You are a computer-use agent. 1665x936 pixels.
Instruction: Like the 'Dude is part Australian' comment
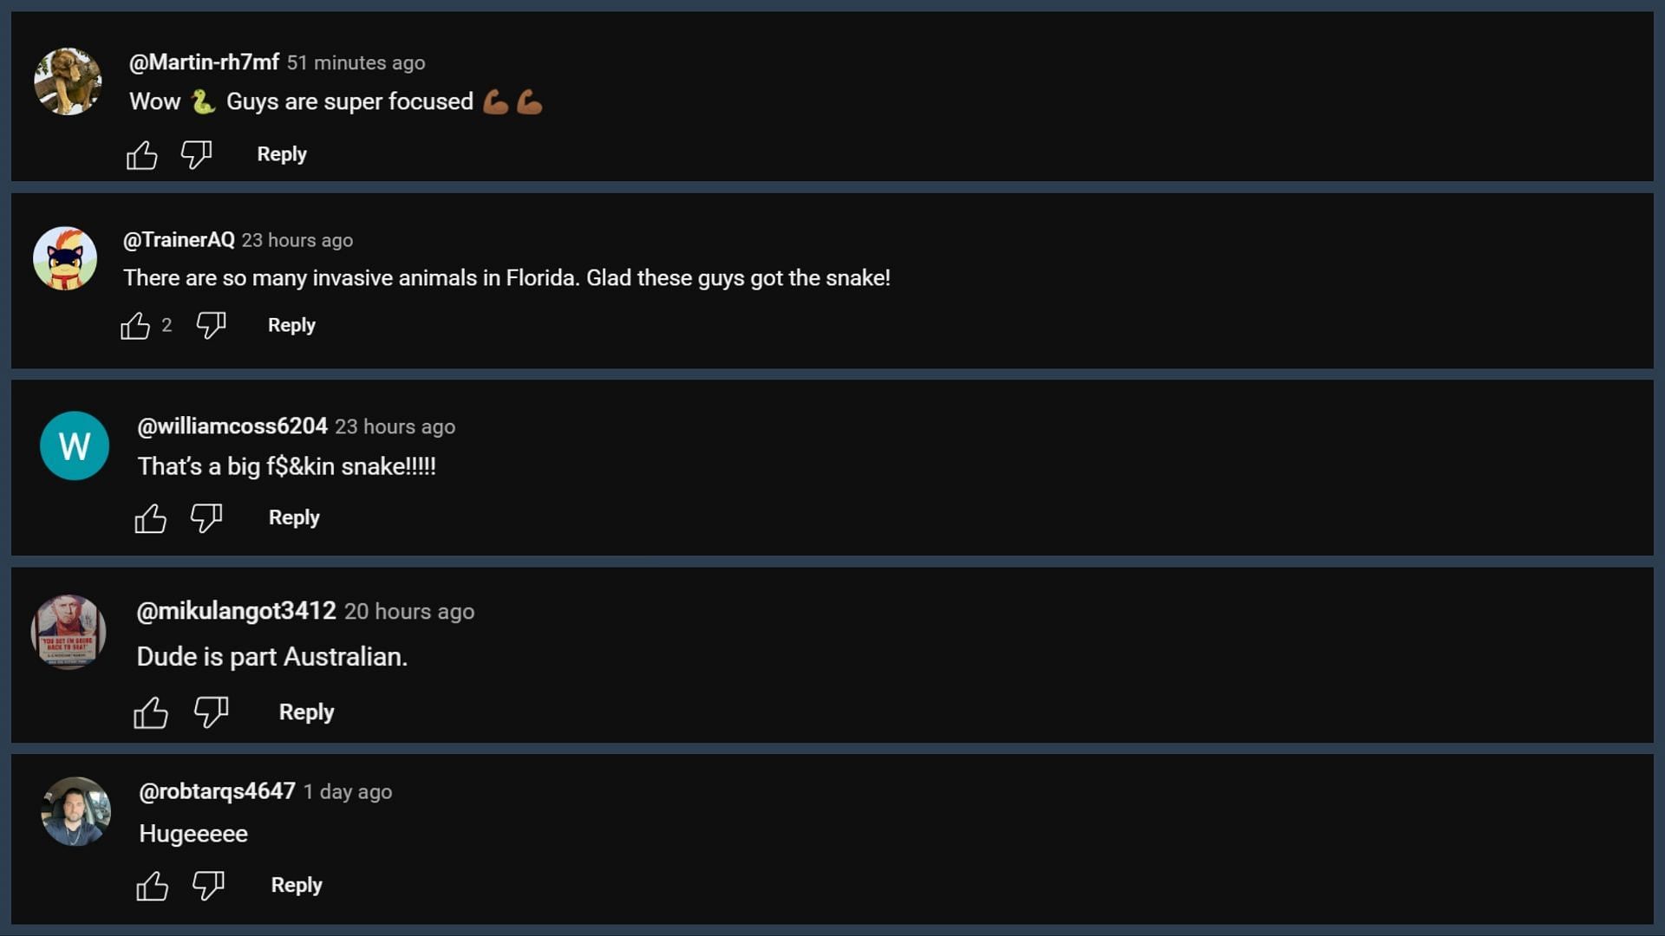(x=151, y=712)
